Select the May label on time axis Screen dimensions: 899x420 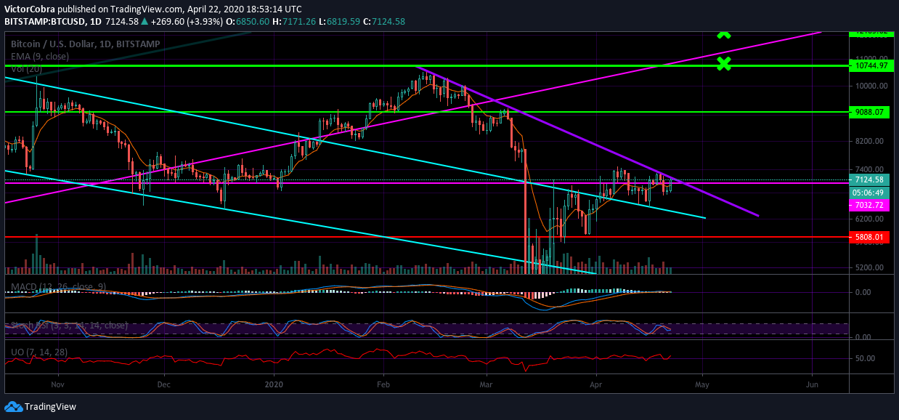pyautogui.click(x=702, y=383)
